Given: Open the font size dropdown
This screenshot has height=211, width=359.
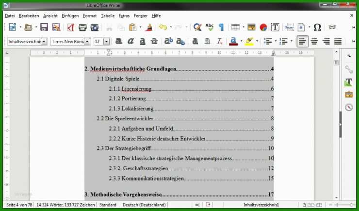Looking at the screenshot, I should point(106,42).
